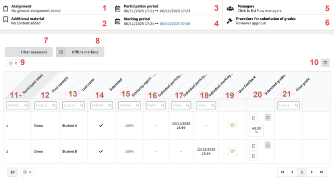Screen dimensions: 334x180
Task: Click the document icon on Offline marking
Action: [x=61, y=52]
